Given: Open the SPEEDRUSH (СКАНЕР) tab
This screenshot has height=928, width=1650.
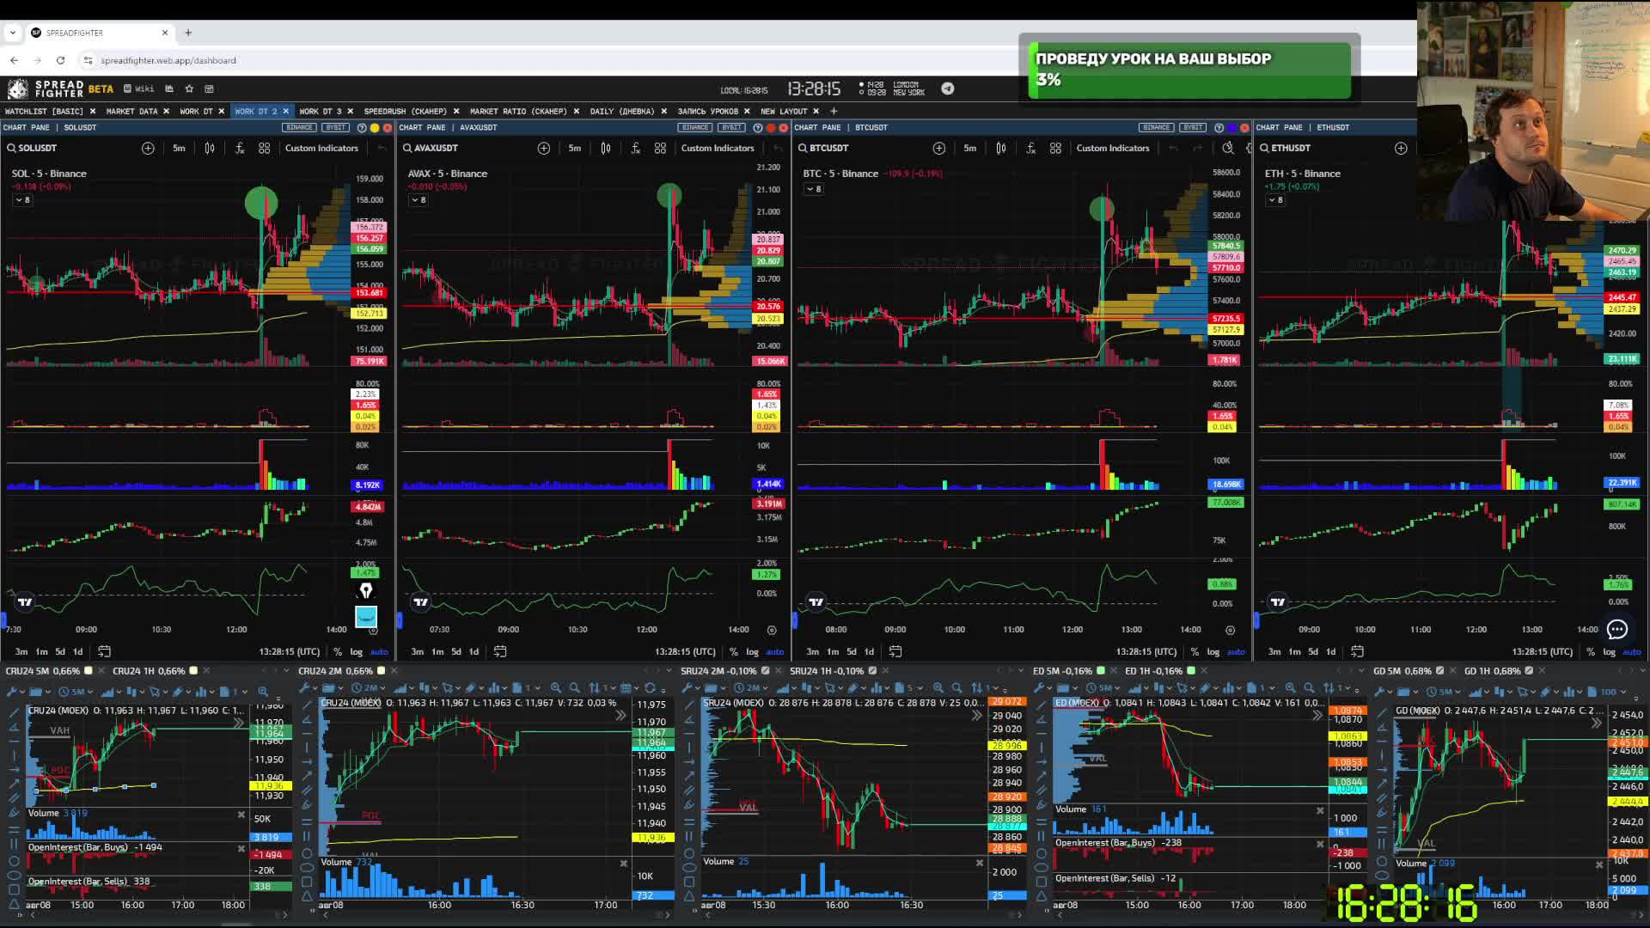Looking at the screenshot, I should [404, 111].
